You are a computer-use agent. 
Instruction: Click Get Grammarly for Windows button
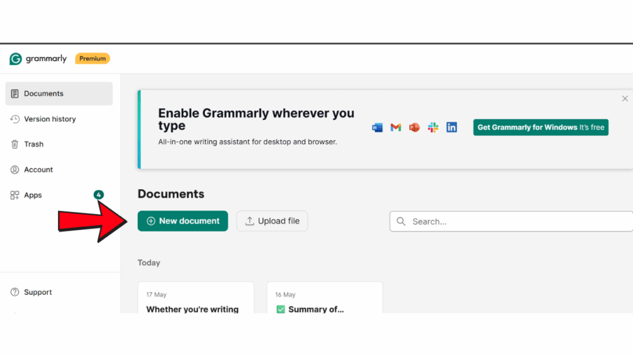tap(541, 127)
